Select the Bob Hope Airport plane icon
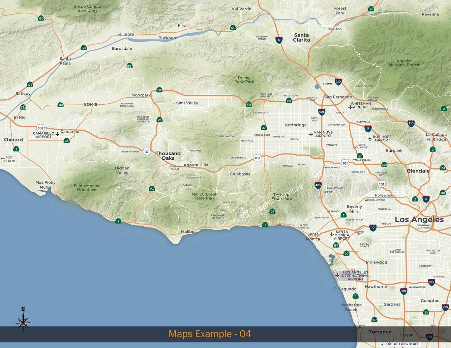451x348 pixels. coord(370,138)
